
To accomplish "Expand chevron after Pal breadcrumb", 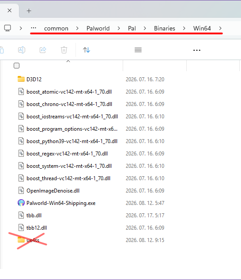I will point(145,28).
